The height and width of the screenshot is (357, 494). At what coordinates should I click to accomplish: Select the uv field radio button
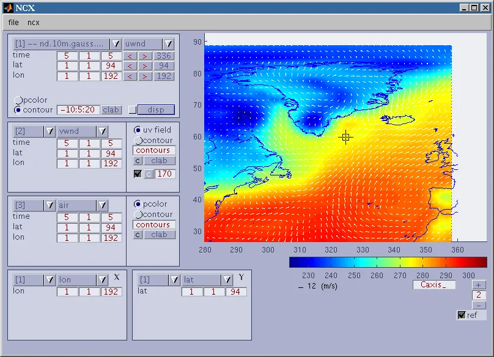[138, 130]
